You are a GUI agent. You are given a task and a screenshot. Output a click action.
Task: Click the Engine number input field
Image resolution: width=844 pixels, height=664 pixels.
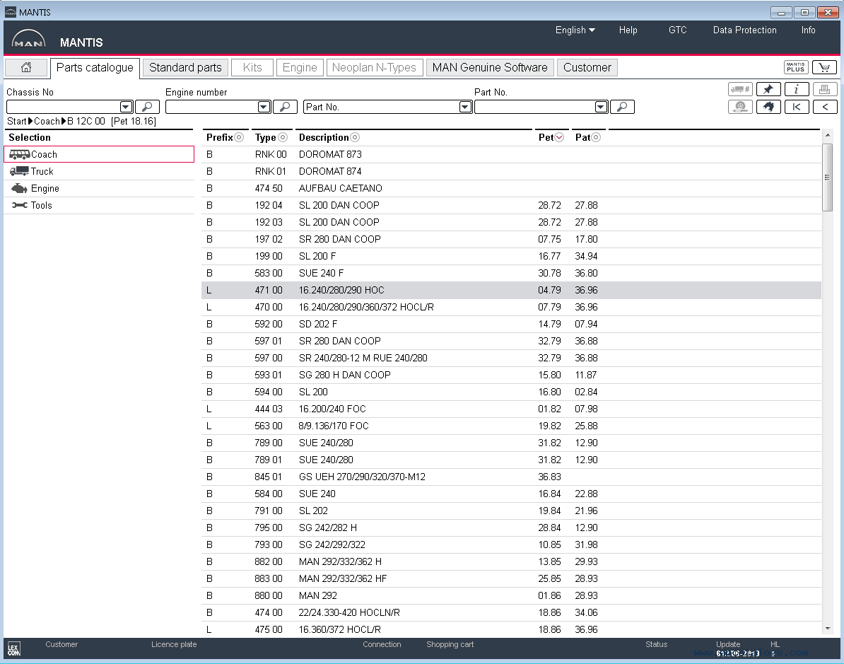point(211,107)
